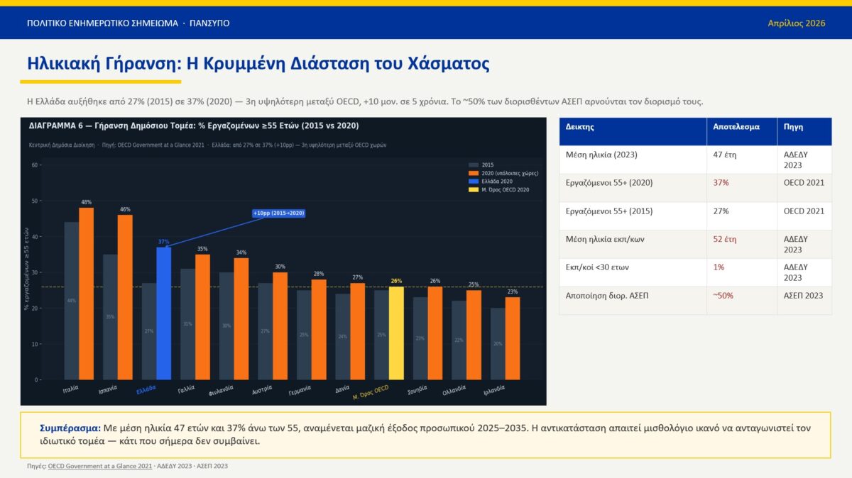Click the yellow Μ. Όρος OECD 2020 legend swatch
This screenshot has width=852, height=478.
pyautogui.click(x=474, y=190)
